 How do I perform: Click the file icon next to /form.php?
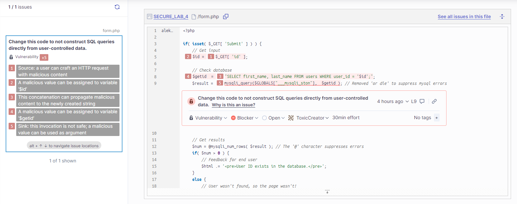coord(194,17)
